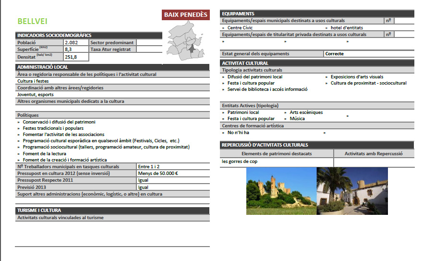Click the Densitat value 251,8

(71, 57)
